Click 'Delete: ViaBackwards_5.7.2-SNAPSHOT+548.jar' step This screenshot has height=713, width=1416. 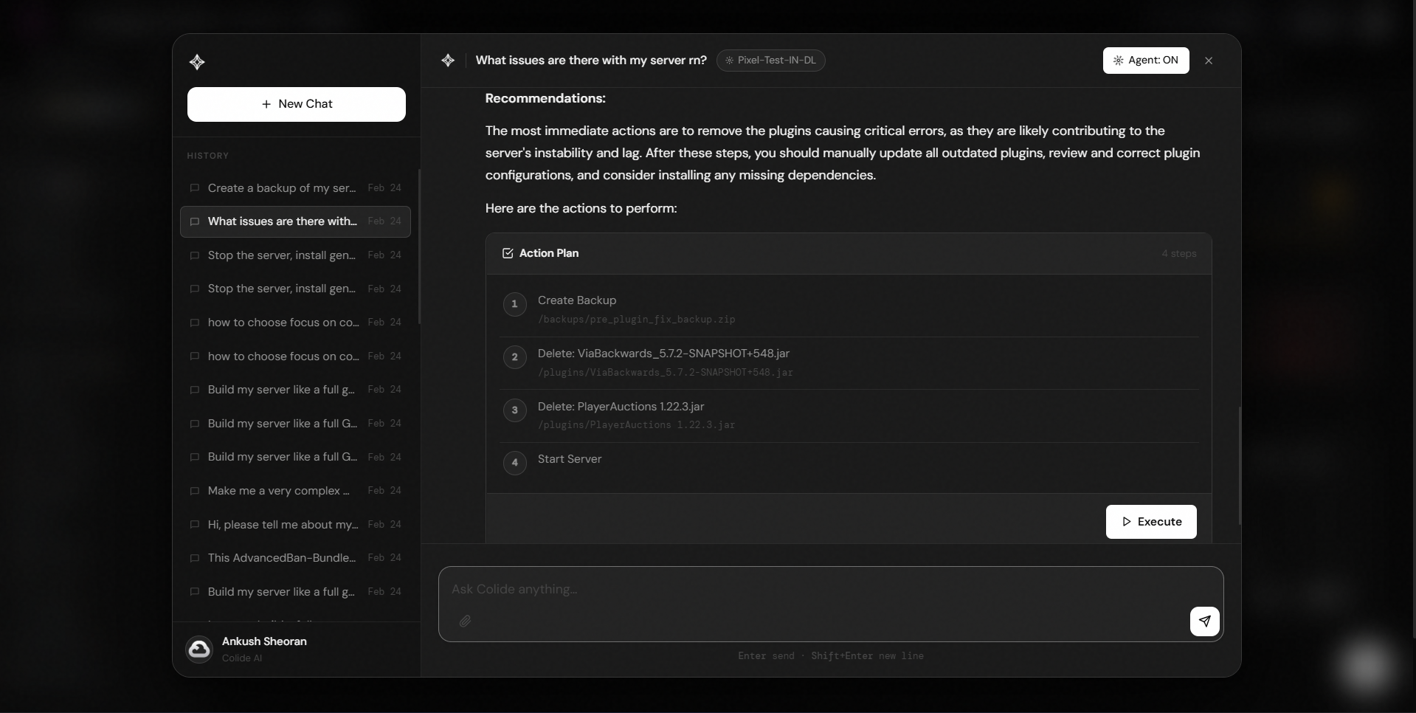[663, 354]
